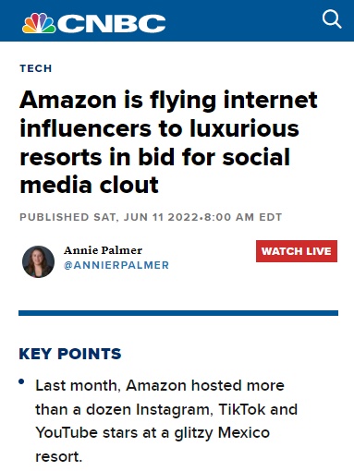
Task: Click the 8:00 AM EDT timestamp
Action: click(243, 217)
